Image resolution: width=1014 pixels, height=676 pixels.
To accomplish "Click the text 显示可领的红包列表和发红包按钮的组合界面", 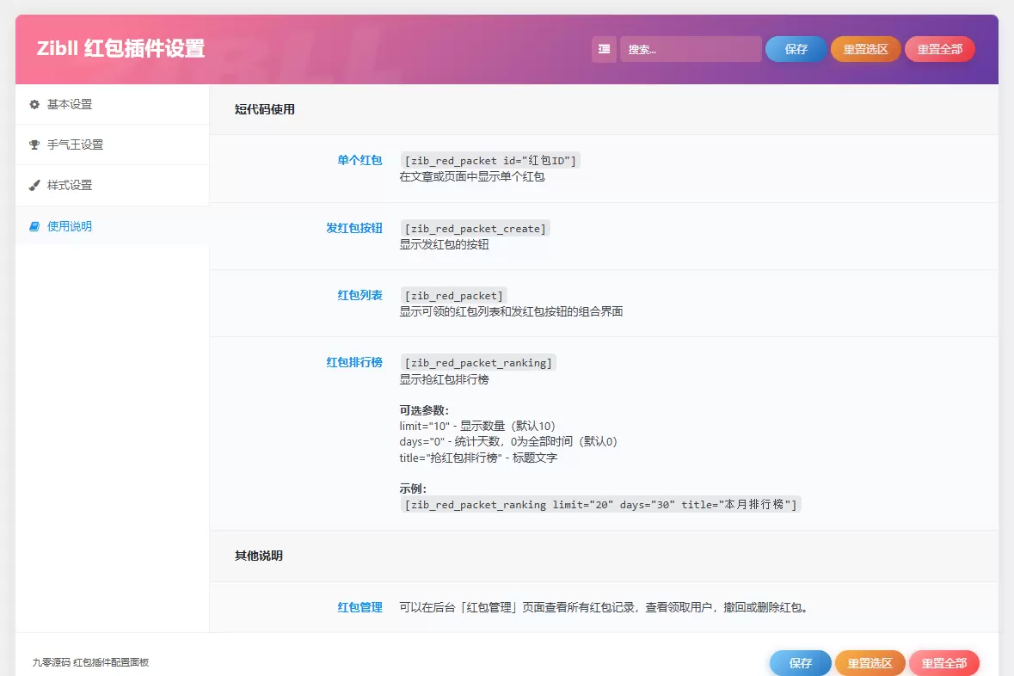I will (x=511, y=311).
